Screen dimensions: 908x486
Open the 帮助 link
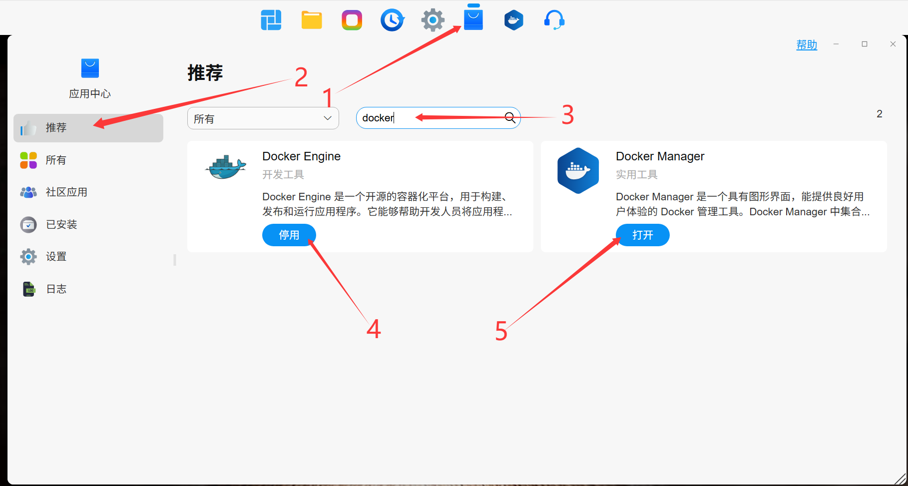(807, 45)
